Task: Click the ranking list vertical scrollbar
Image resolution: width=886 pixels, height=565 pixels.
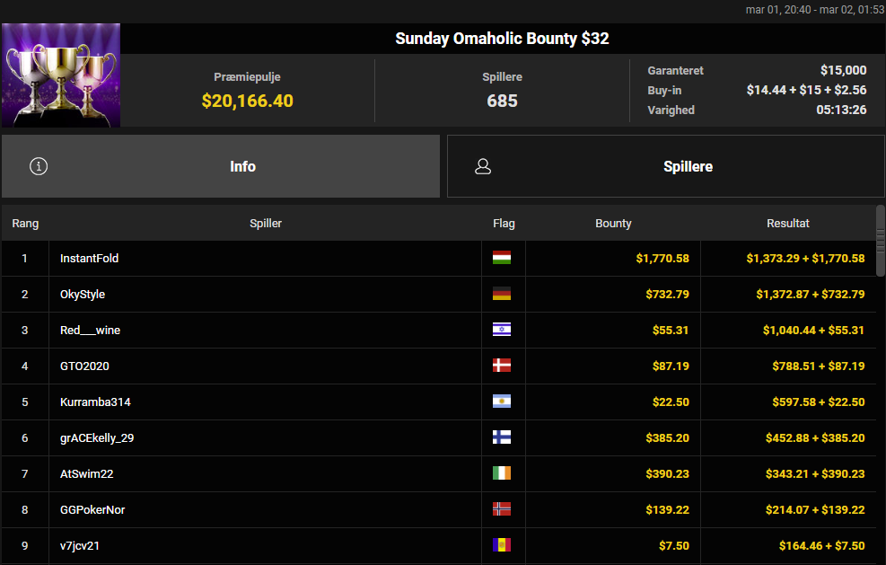Action: (x=881, y=234)
